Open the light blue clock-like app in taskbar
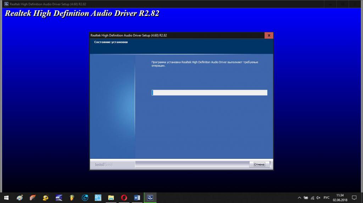 [98, 198]
